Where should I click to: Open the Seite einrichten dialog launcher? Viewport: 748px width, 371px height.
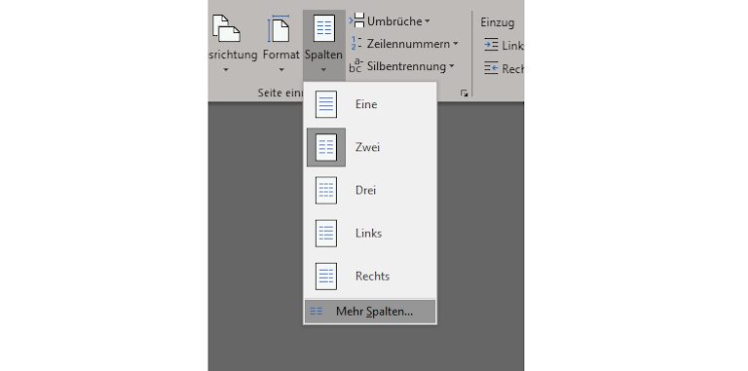[465, 93]
